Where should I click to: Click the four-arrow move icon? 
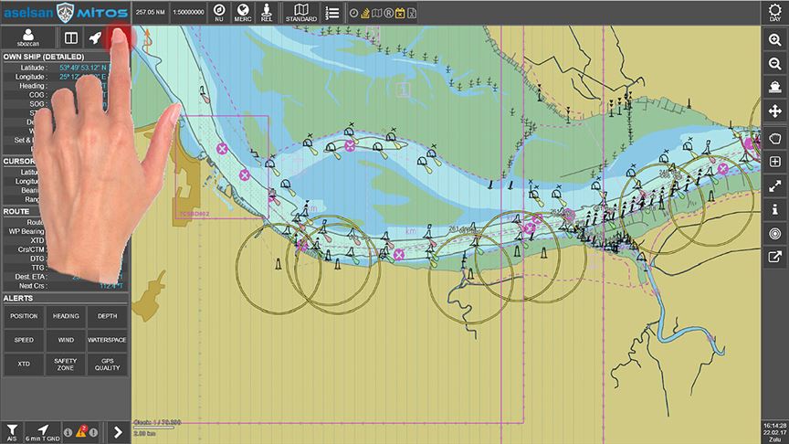pos(774,111)
